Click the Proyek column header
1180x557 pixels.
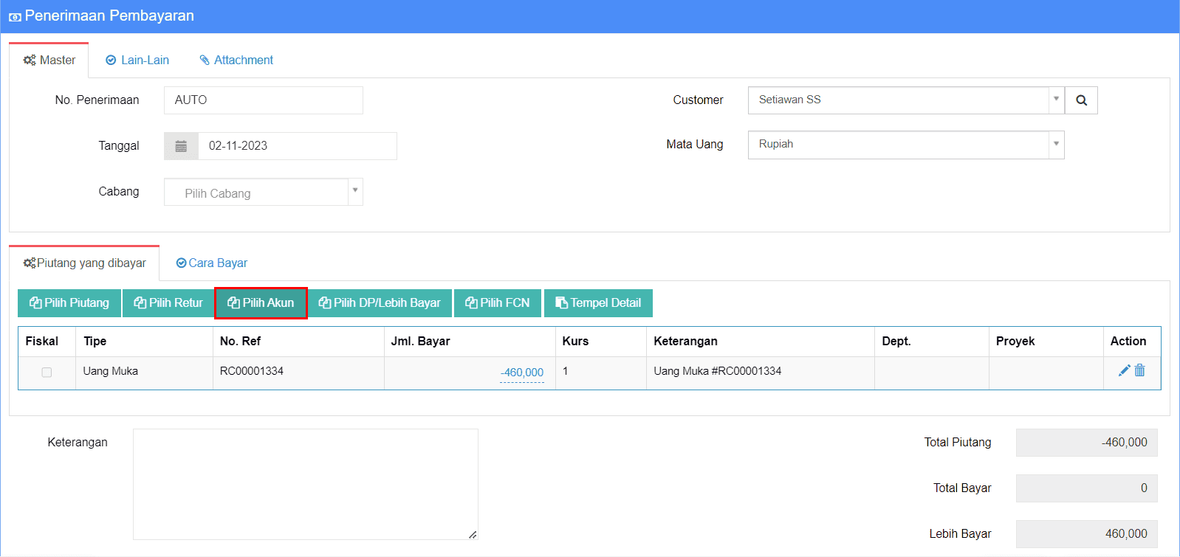1046,342
